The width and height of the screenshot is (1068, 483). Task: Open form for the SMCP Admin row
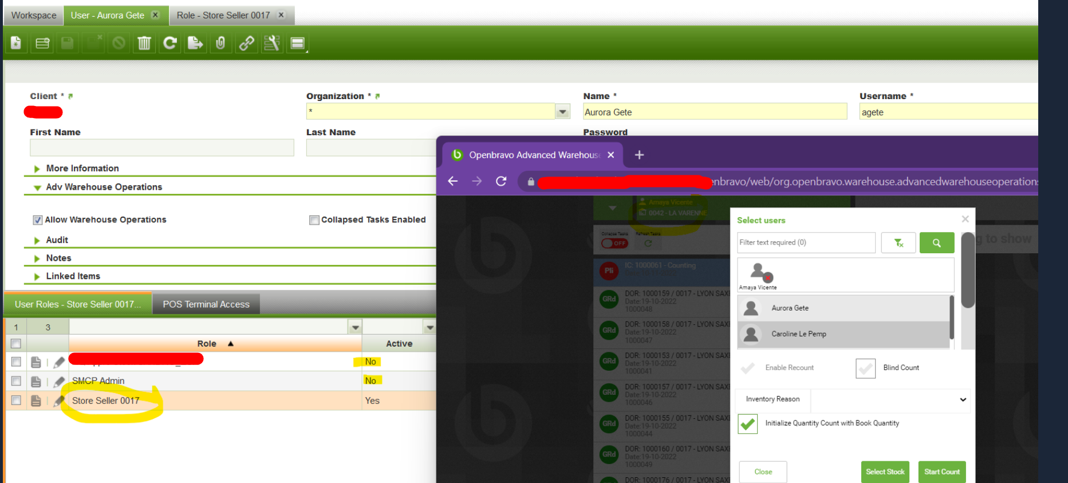pos(36,382)
